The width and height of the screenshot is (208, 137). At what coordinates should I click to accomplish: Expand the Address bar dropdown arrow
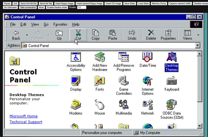tap(198, 46)
